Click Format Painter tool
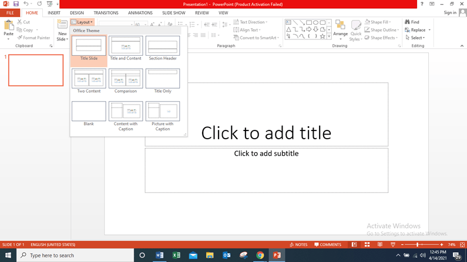Viewport: 467px width, 262px height. click(33, 38)
